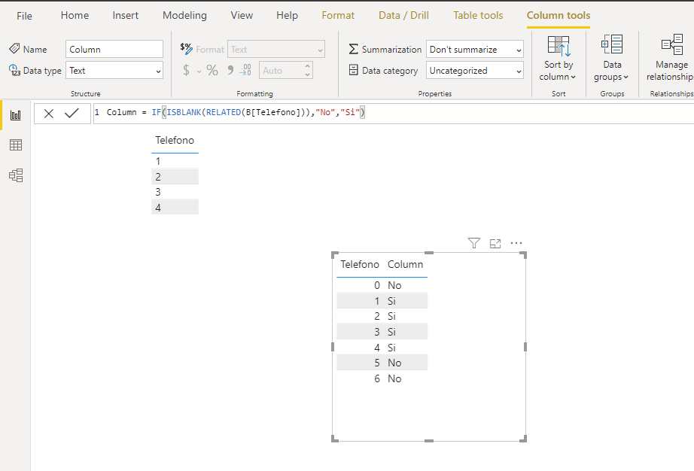This screenshot has width=694, height=471.
Task: Switch to the Home tab
Action: 75,16
